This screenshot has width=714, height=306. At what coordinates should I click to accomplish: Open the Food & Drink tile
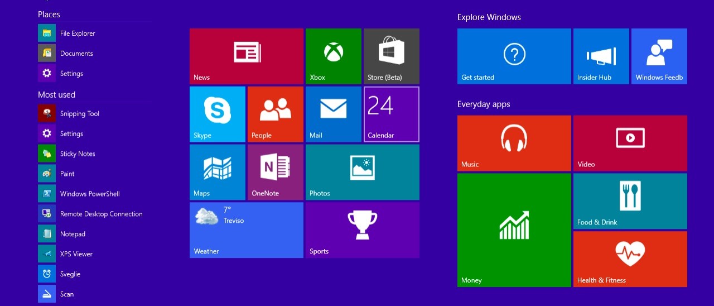pyautogui.click(x=630, y=201)
